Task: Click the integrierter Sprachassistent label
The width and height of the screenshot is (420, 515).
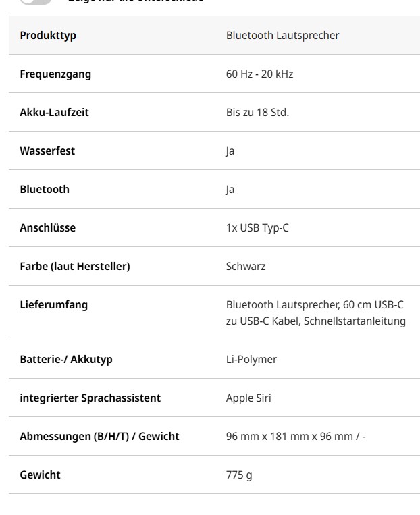Action: tap(90, 398)
